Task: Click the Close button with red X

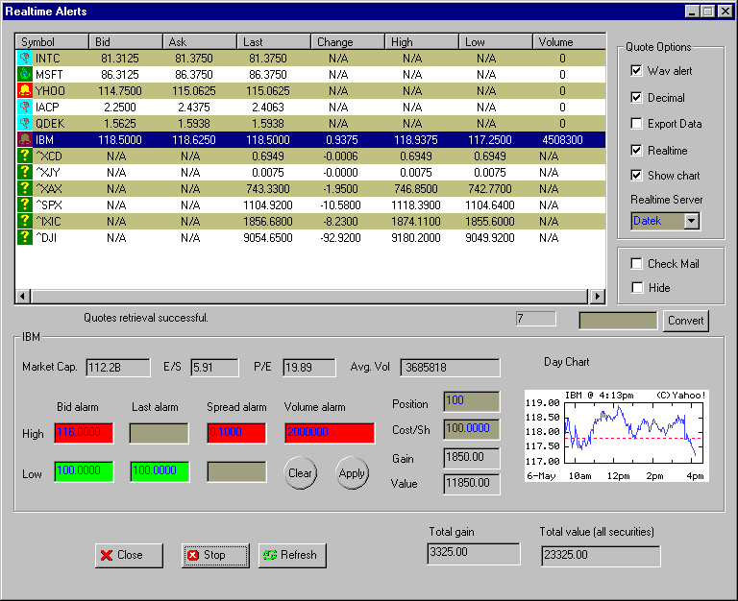Action: [129, 555]
